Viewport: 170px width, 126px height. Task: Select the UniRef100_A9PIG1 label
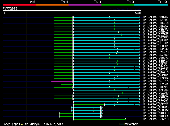[156, 75]
